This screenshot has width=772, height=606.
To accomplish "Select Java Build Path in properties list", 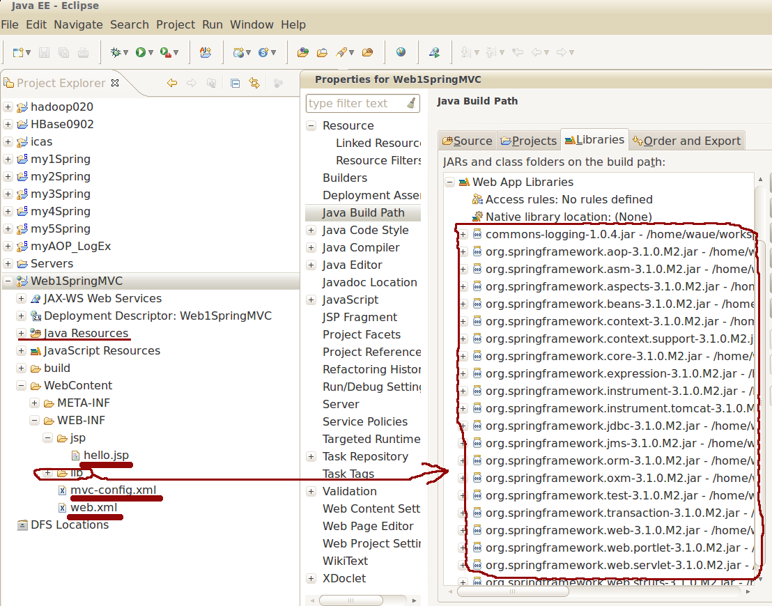I will pos(363,212).
